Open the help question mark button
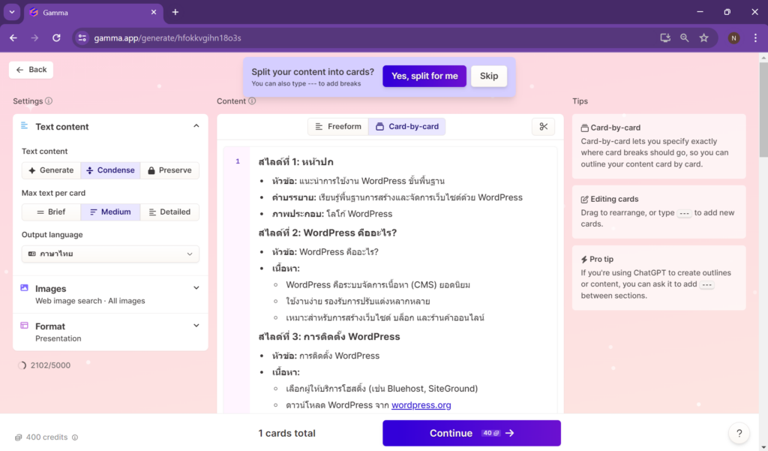The height and width of the screenshot is (451, 768). coord(739,433)
